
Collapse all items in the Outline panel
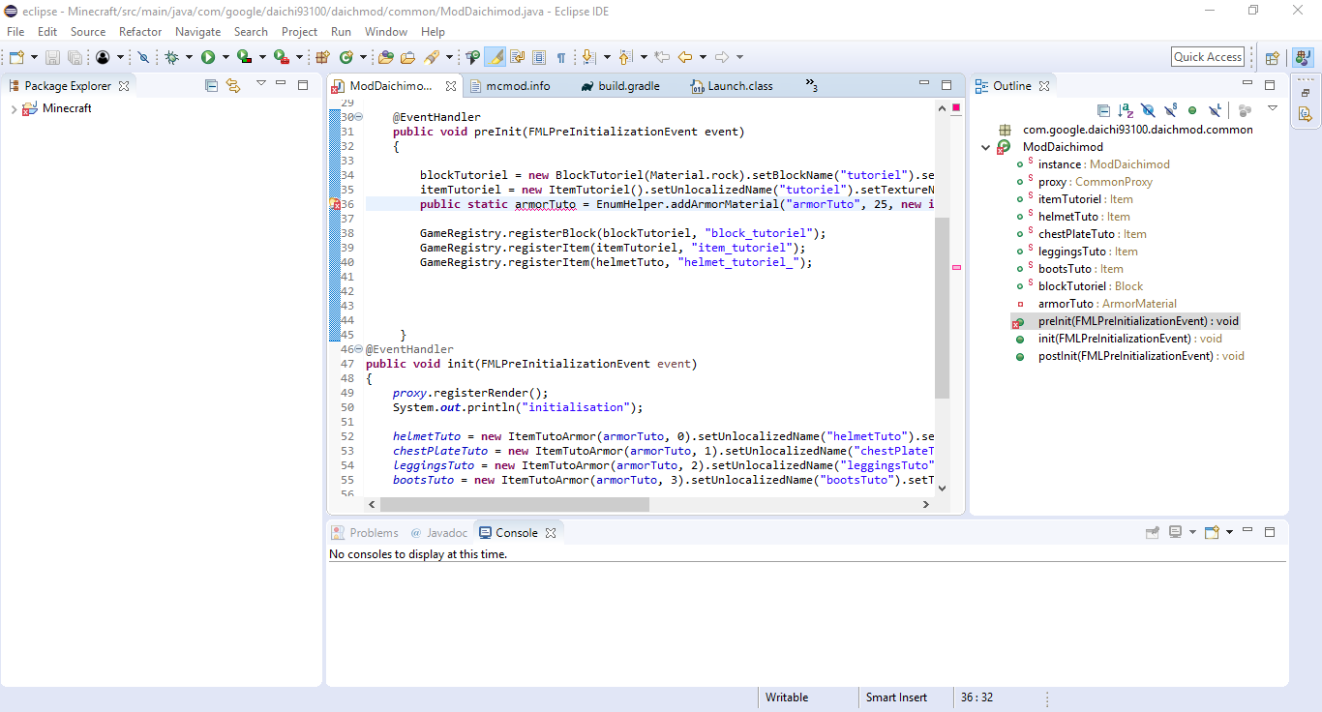1103,110
